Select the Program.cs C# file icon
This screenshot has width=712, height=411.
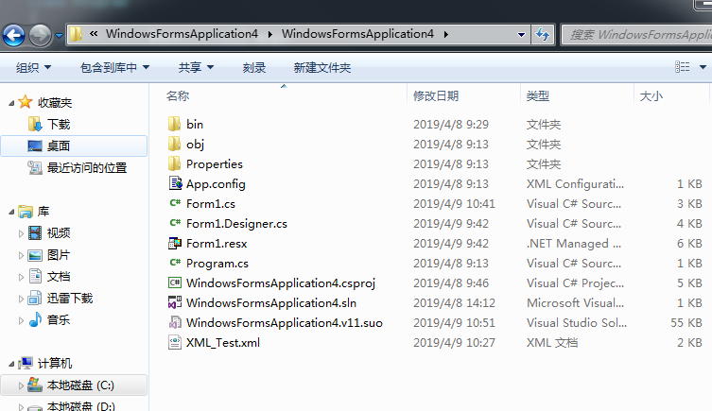175,263
